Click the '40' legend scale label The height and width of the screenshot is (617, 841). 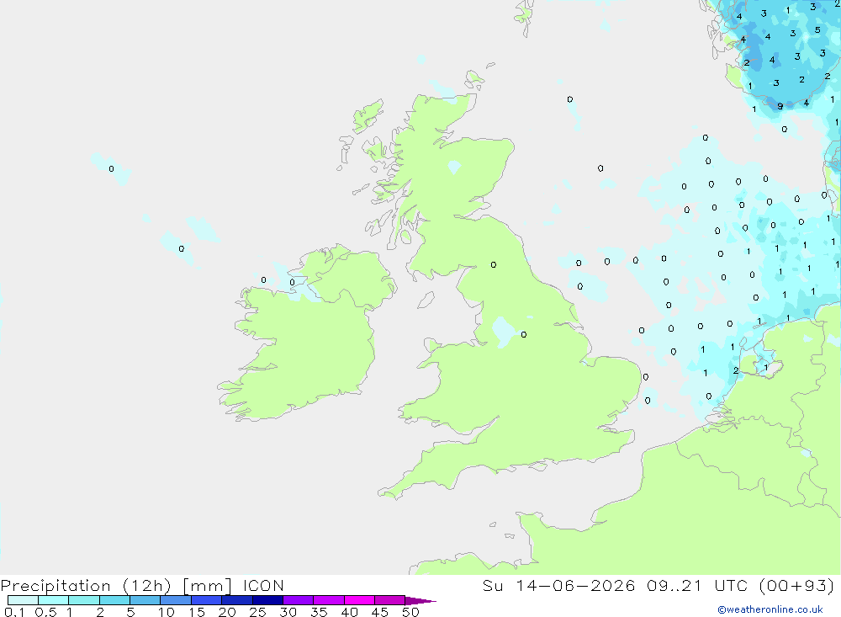point(349,612)
